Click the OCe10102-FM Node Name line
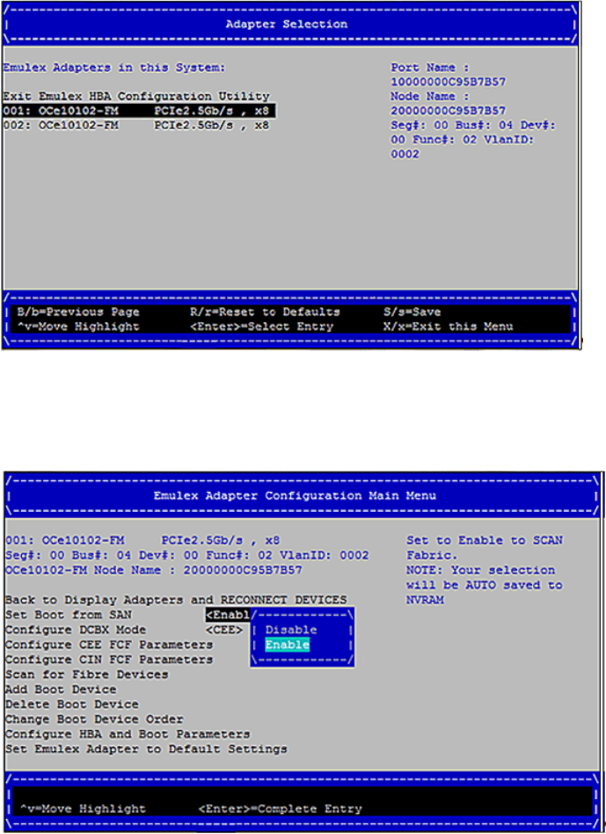 (154, 570)
